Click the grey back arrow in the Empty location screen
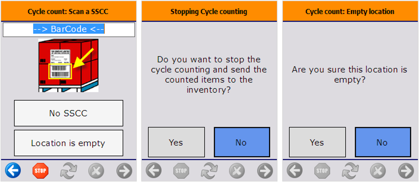The height and width of the screenshot is (182, 419). (295, 170)
